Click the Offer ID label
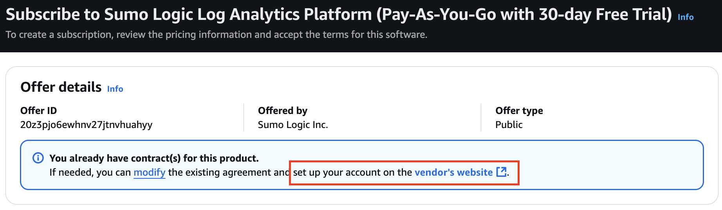The width and height of the screenshot is (722, 210). coord(38,111)
